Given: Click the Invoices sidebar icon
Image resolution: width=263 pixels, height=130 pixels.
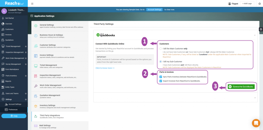Looking at the screenshot, I should tap(3, 35).
